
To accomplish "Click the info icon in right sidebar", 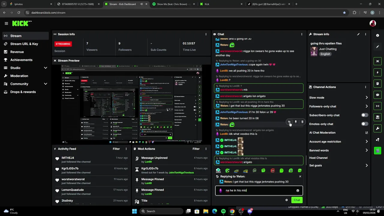I will (377, 35).
